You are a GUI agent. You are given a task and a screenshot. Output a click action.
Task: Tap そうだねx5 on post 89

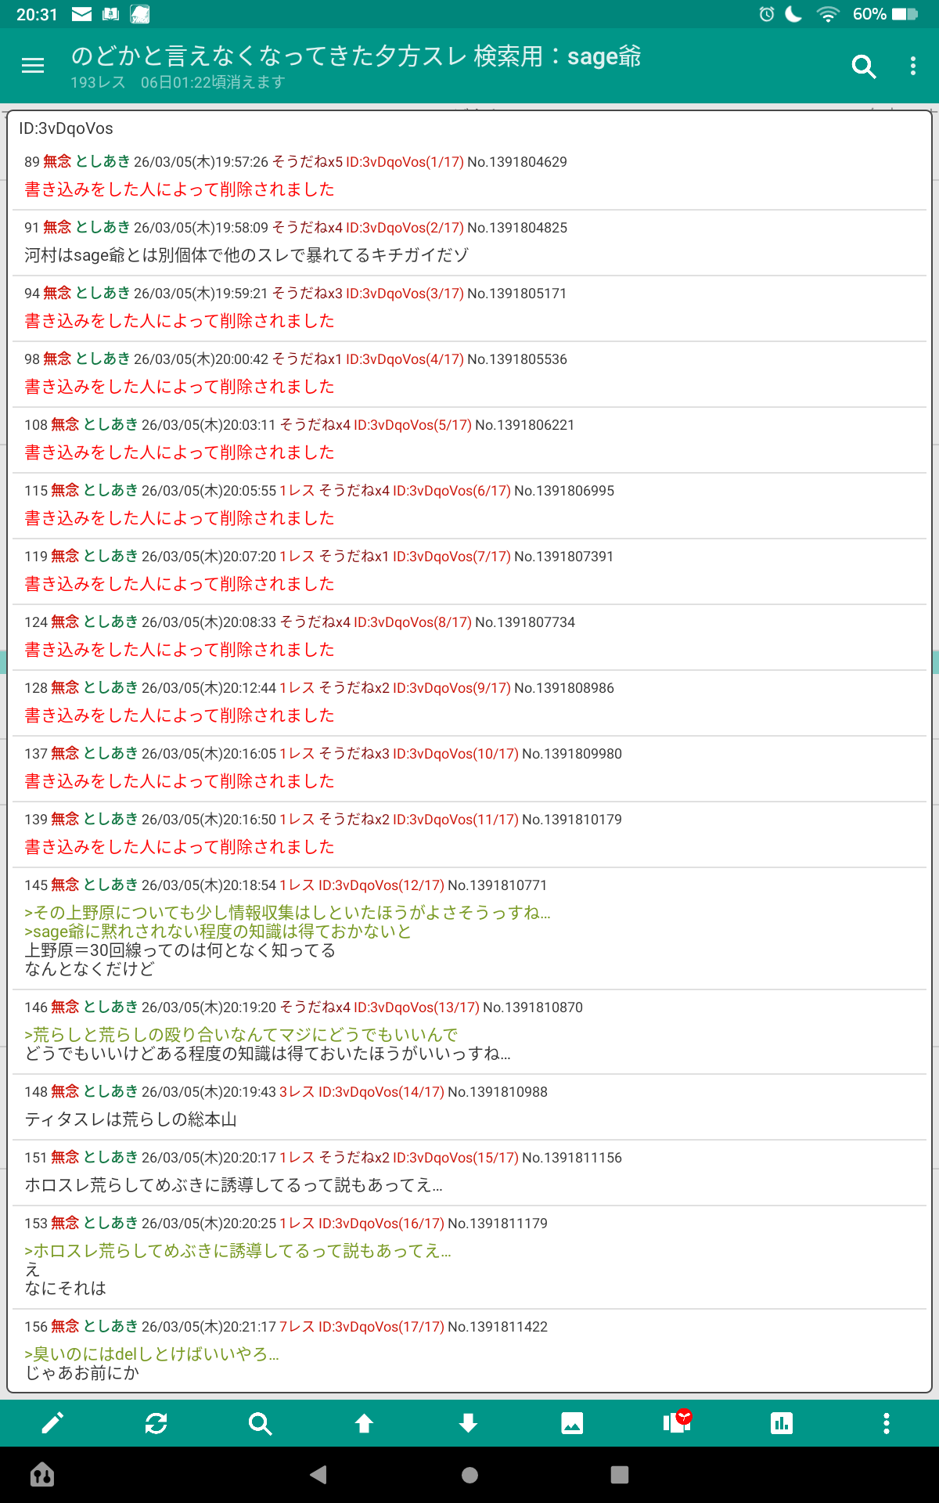pyautogui.click(x=307, y=162)
